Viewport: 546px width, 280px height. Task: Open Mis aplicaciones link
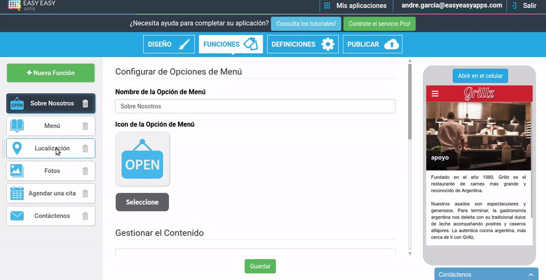[x=361, y=6]
